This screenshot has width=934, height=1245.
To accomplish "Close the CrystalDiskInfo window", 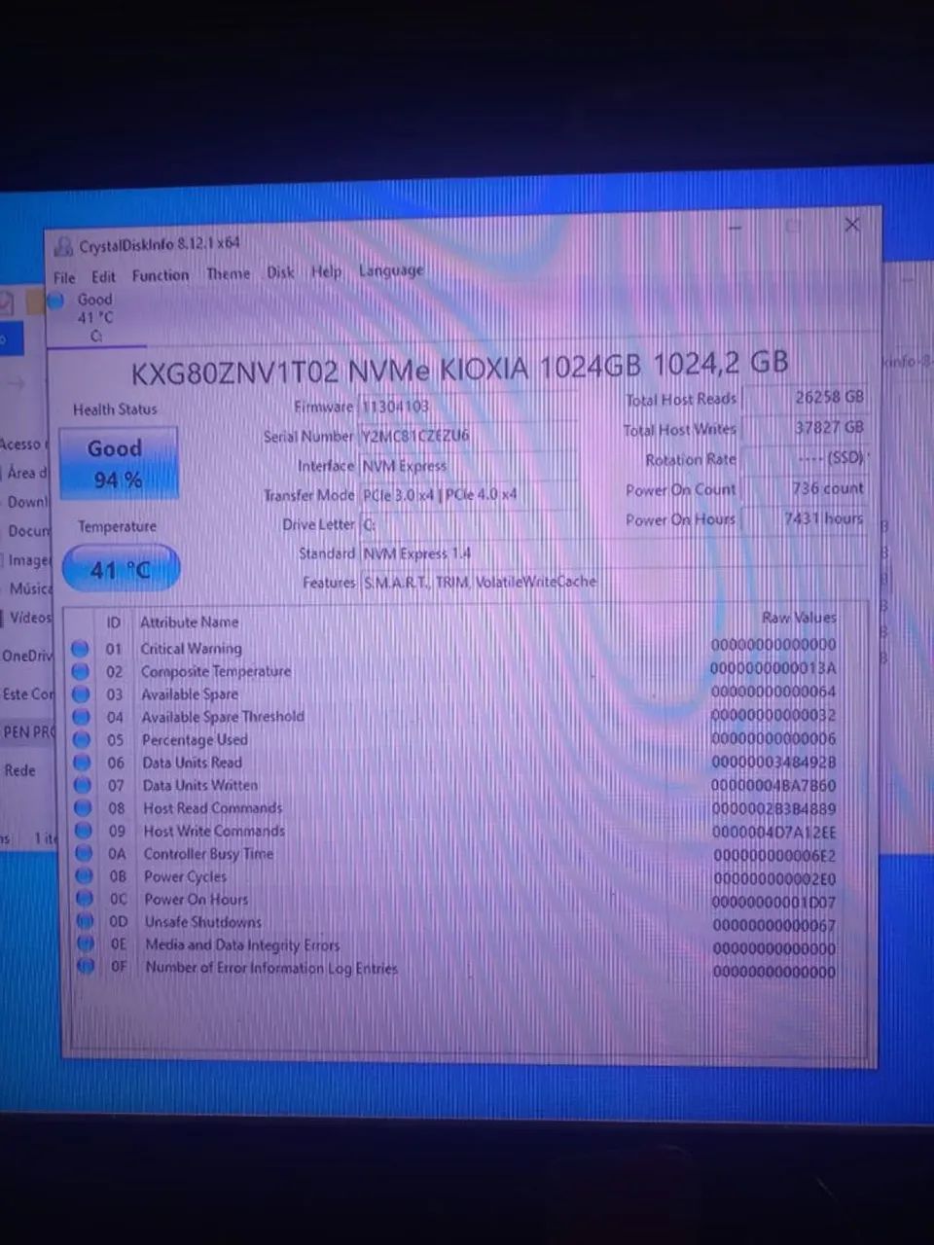I will click(851, 225).
